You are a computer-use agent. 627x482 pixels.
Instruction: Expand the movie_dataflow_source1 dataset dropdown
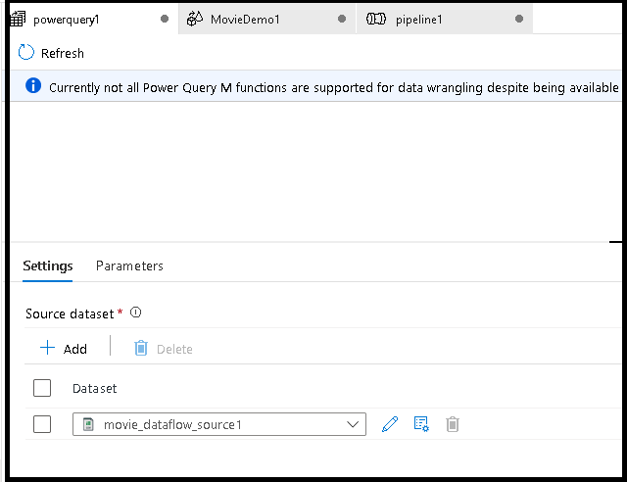tap(353, 424)
